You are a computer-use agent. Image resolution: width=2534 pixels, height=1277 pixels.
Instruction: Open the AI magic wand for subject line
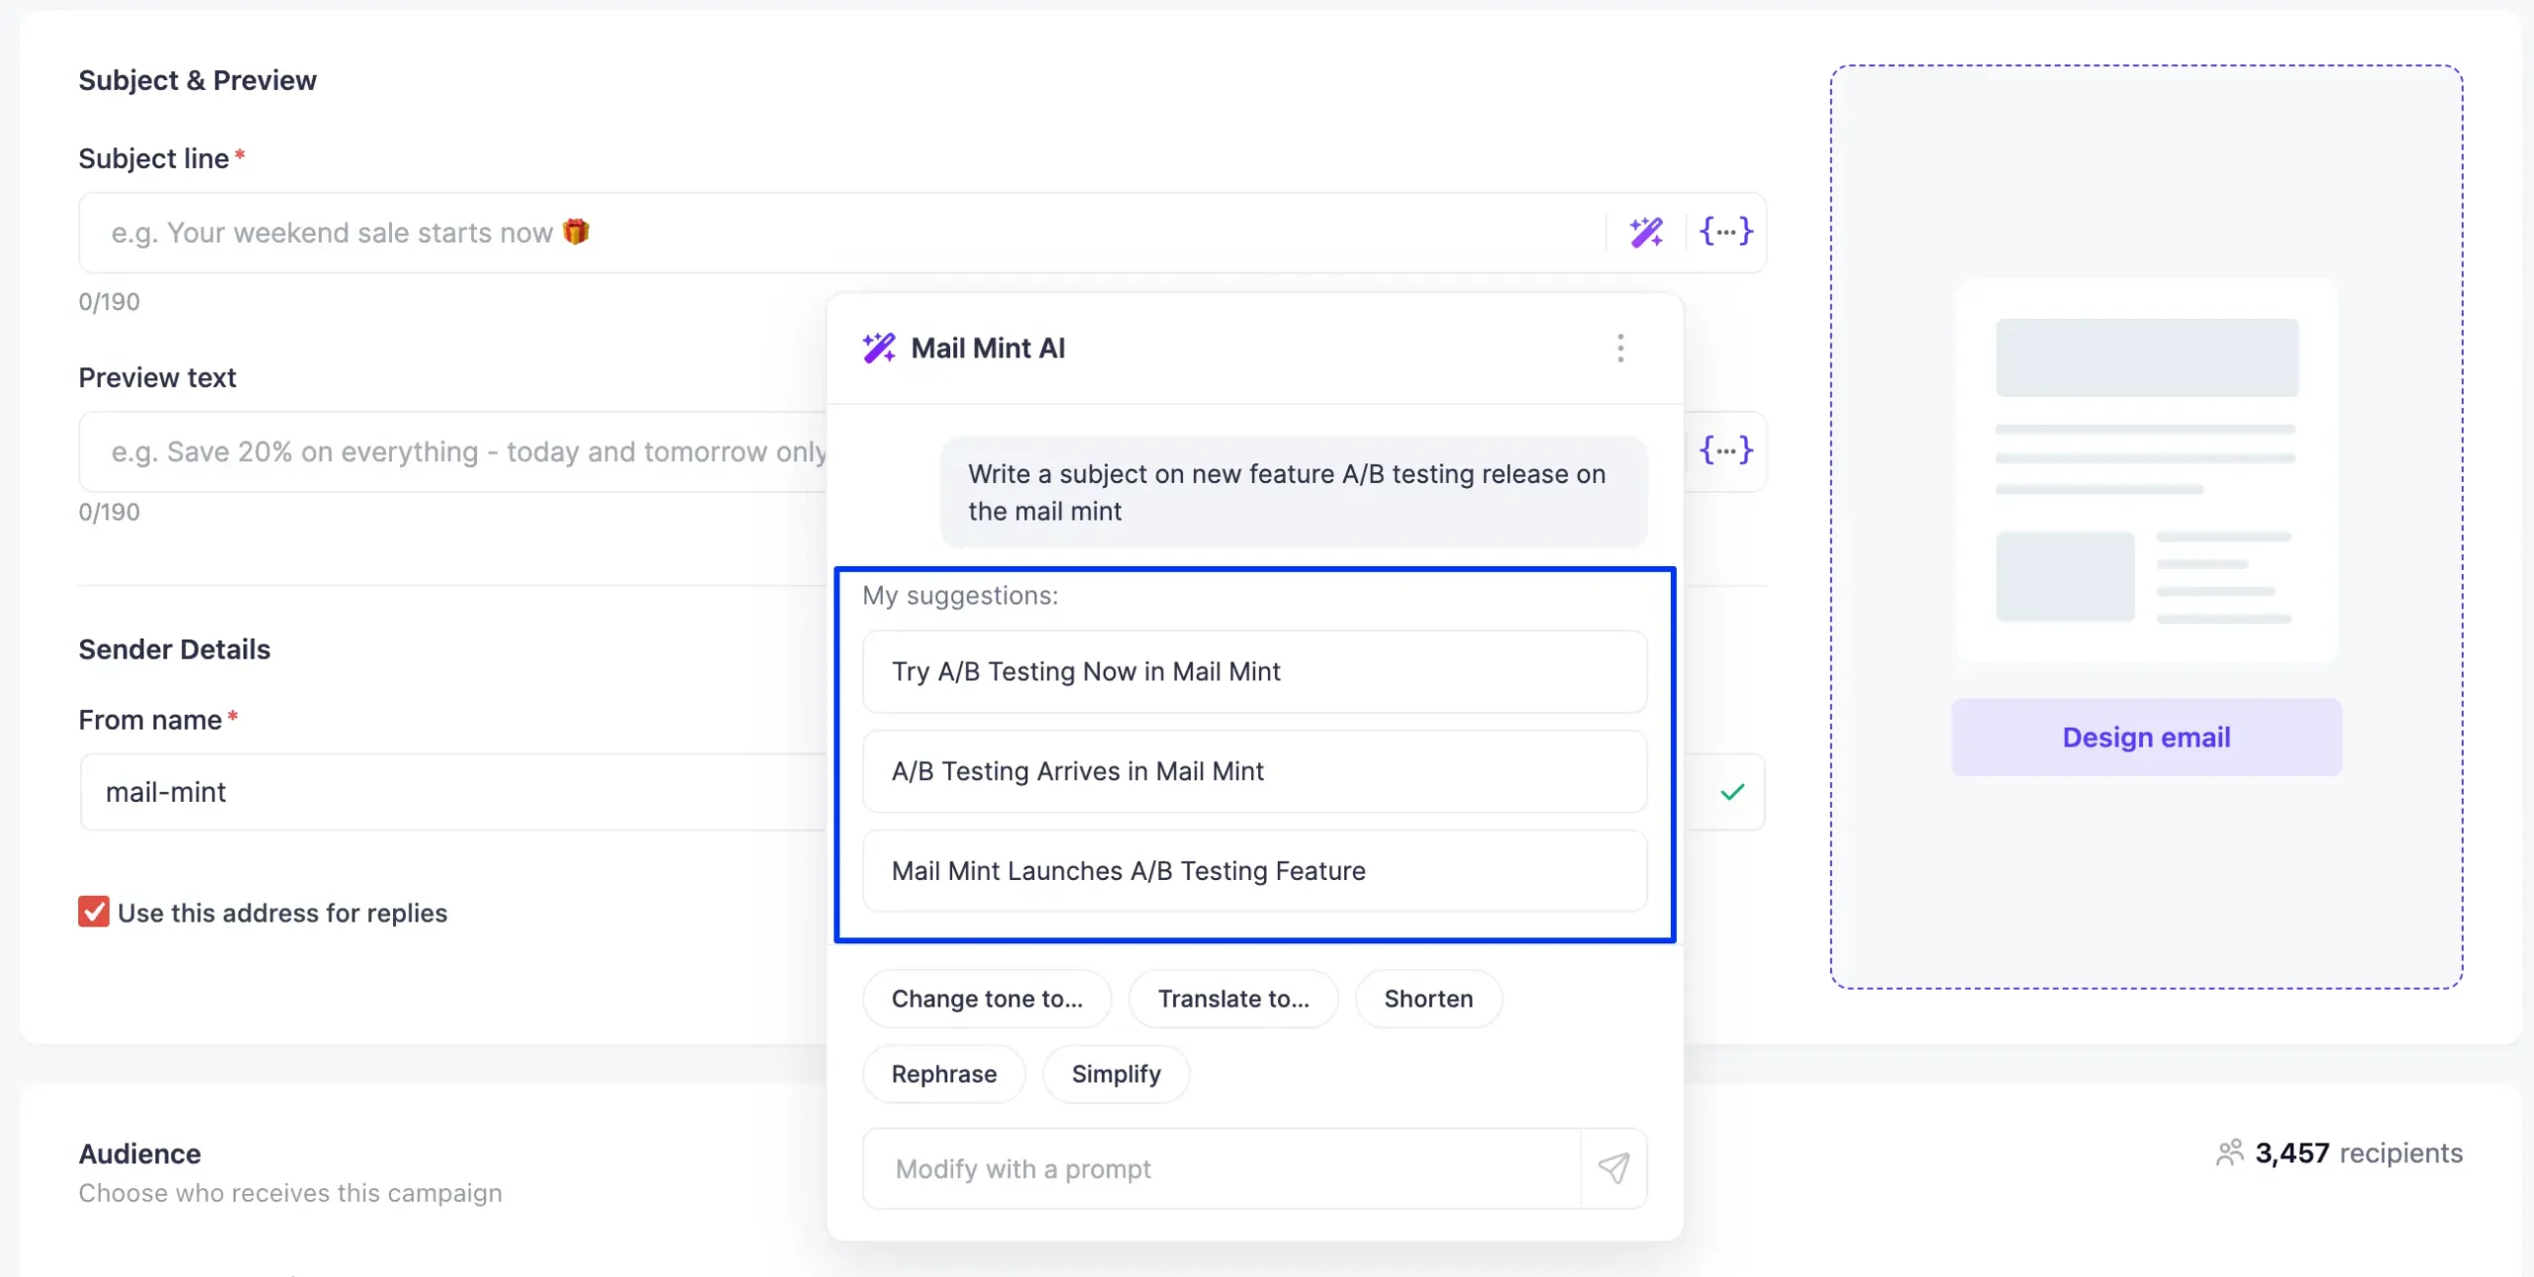[1646, 233]
